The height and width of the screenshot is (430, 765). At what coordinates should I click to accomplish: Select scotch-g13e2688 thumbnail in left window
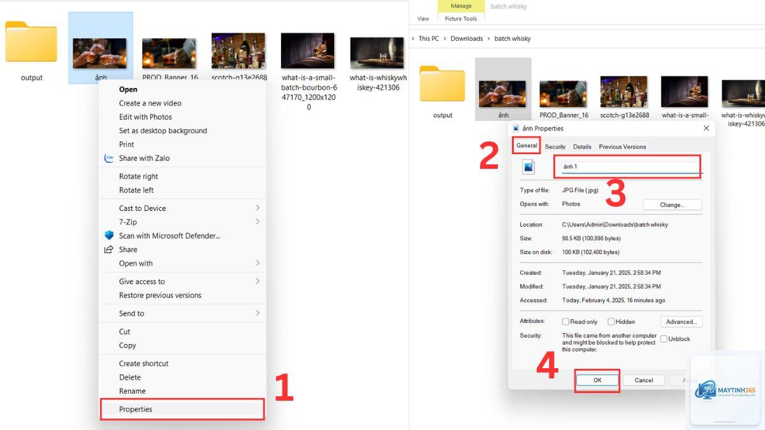click(x=238, y=51)
